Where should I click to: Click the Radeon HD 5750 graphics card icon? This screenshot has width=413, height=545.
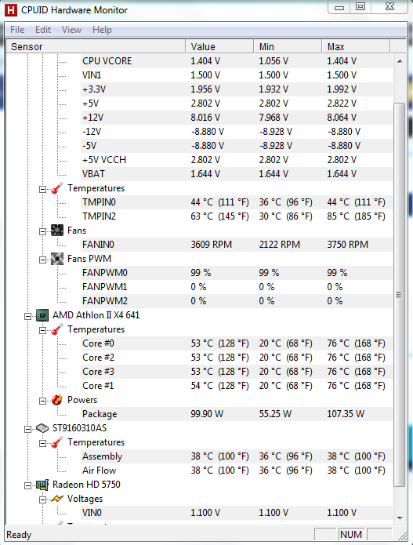(42, 485)
